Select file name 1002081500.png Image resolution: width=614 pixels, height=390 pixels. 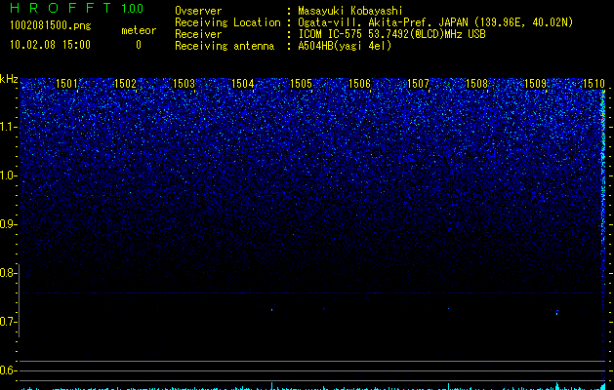click(x=50, y=26)
